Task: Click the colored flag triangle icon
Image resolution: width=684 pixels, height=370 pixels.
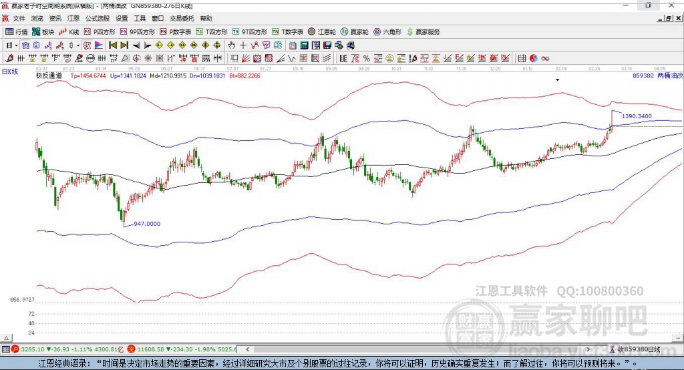Action: click(x=99, y=45)
